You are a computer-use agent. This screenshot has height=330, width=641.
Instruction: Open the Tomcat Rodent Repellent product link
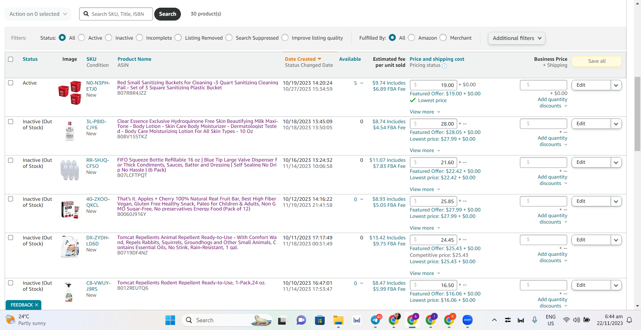(x=191, y=283)
